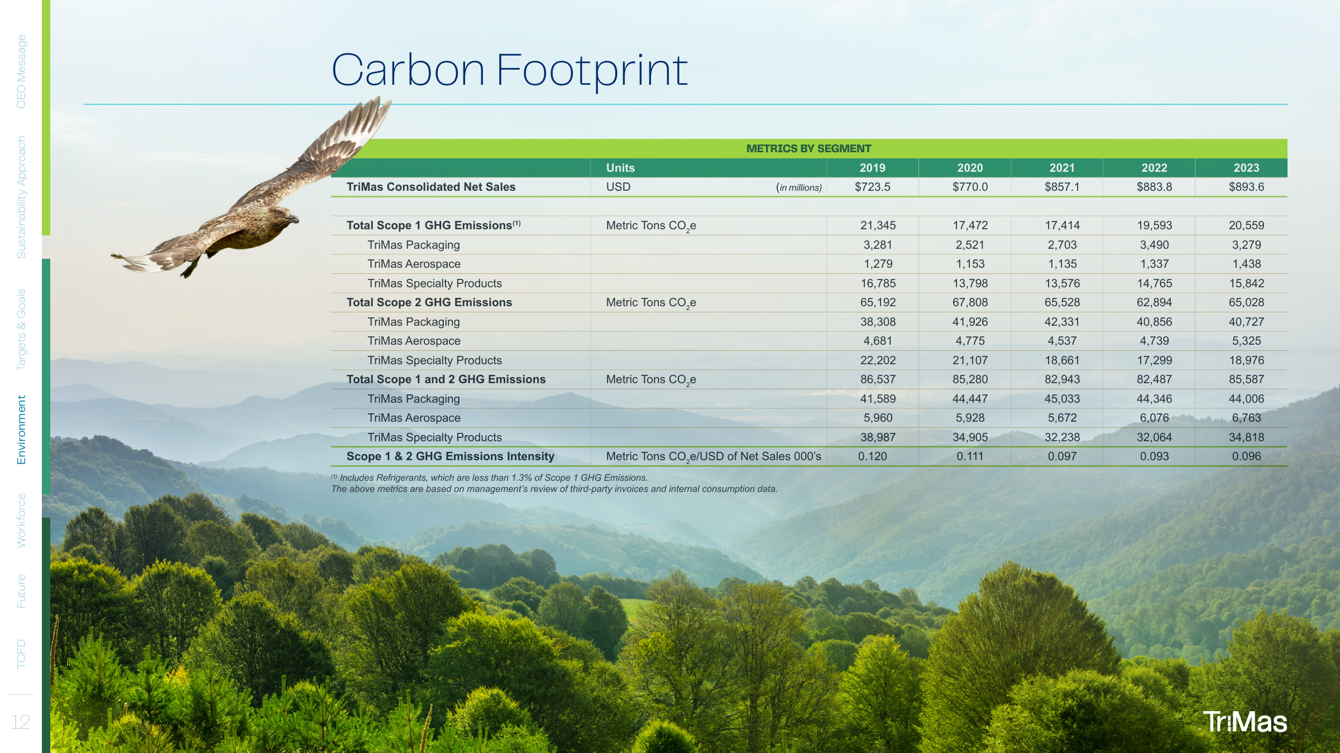The image size is (1340, 753).
Task: Select the 2021 column header
Action: tap(1062, 168)
